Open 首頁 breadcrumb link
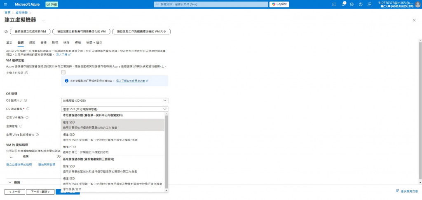 tap(7, 13)
